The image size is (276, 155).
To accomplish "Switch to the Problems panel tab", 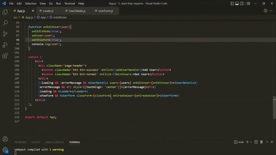I will [x=20, y=142].
